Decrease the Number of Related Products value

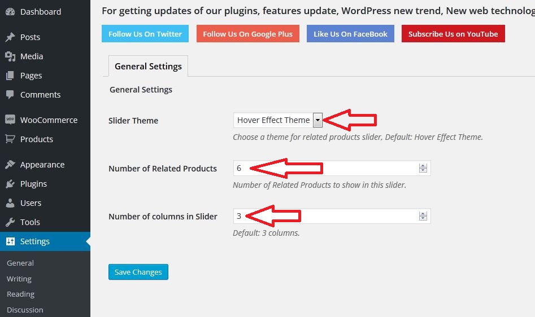pyautogui.click(x=423, y=170)
